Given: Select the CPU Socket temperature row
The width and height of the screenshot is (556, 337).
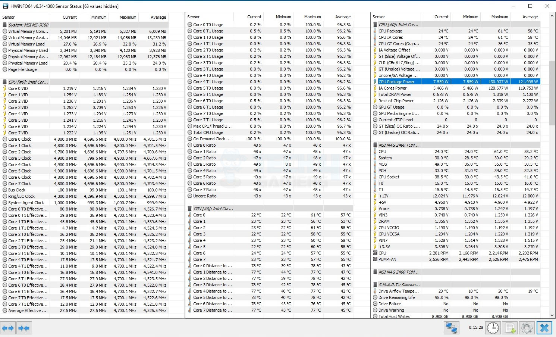Looking at the screenshot, I should pyautogui.click(x=456, y=177).
